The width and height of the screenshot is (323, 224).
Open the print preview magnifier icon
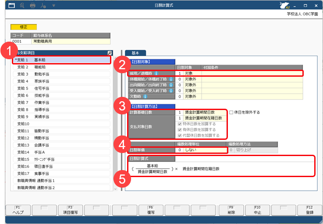[22, 6]
